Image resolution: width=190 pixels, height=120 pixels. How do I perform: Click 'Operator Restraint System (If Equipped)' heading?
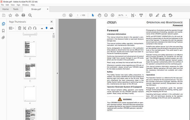coord(124,87)
